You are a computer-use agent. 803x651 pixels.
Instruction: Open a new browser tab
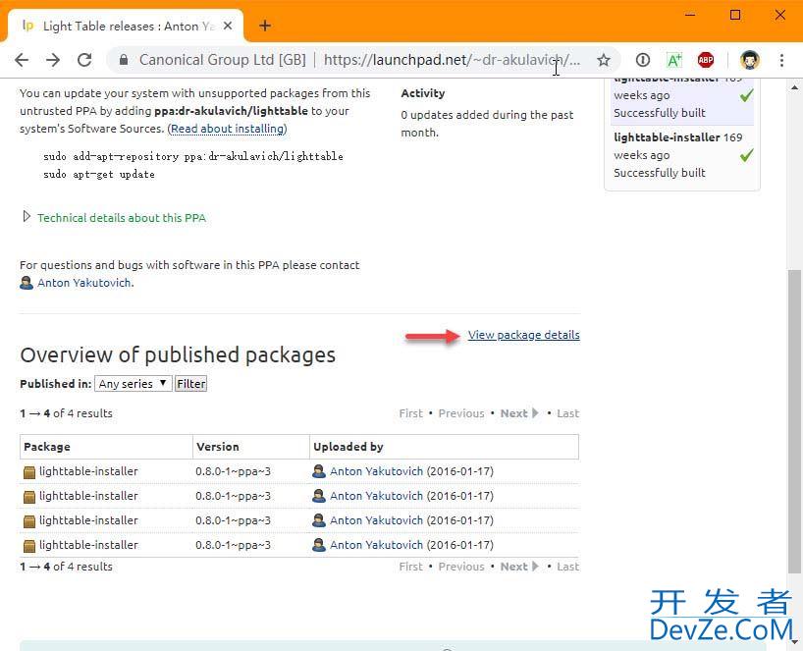tap(265, 26)
